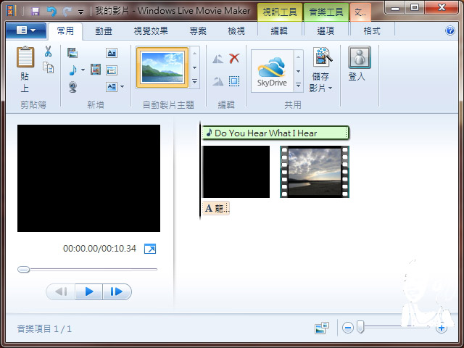464x348 pixels.
Task: Click the Movie Maker app icon in title bar
Action: 12,12
